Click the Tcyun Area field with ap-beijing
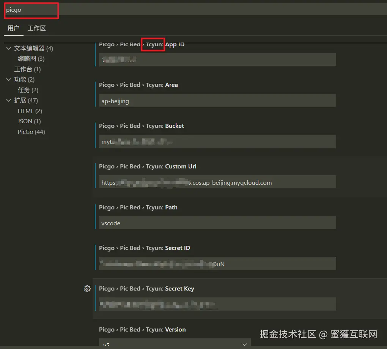Screen dimensions: 387x349 point(217,100)
